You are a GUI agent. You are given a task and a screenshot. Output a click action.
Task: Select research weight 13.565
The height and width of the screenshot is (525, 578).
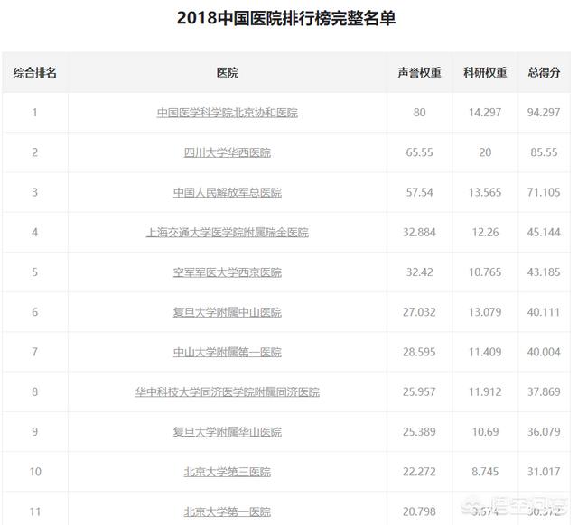coord(485,192)
